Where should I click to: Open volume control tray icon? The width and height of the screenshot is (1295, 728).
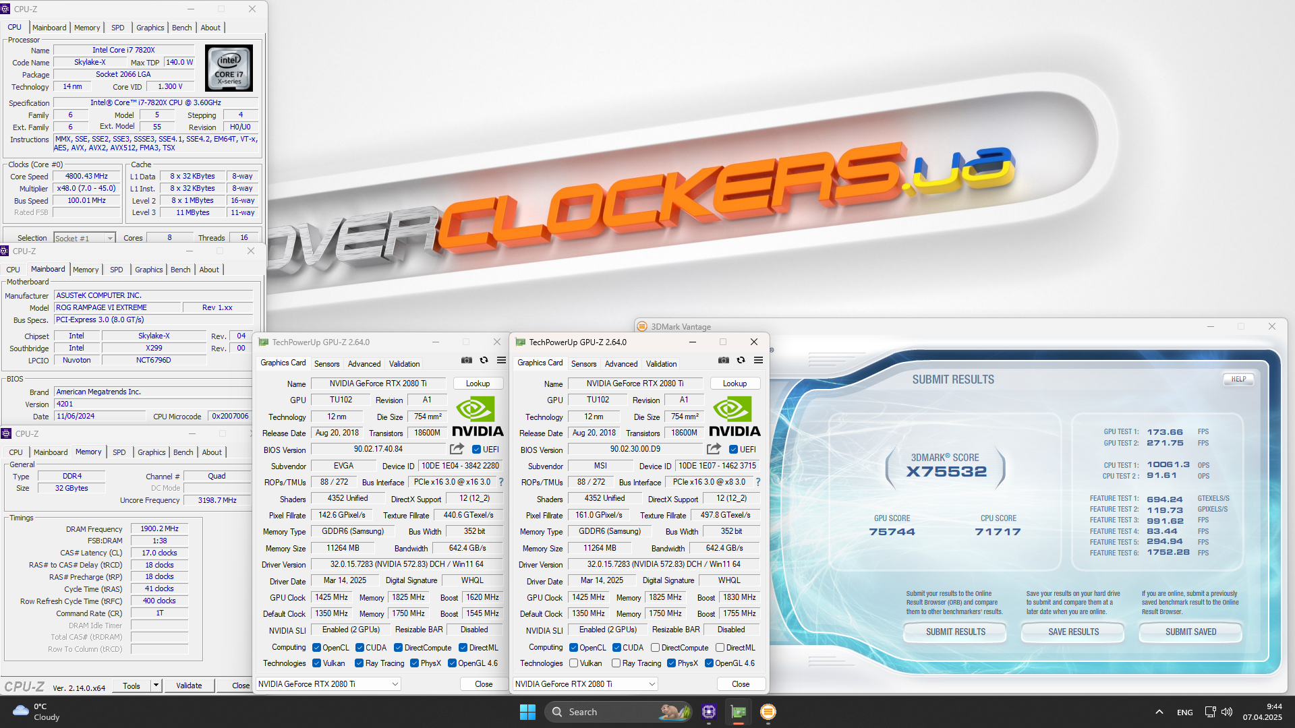point(1227,712)
